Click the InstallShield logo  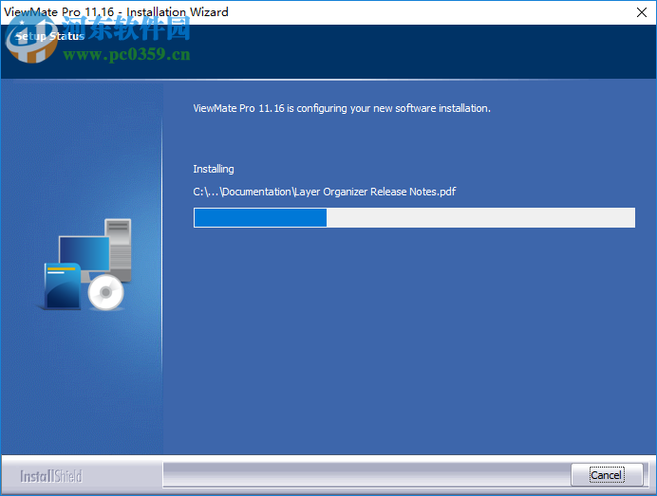click(51, 476)
